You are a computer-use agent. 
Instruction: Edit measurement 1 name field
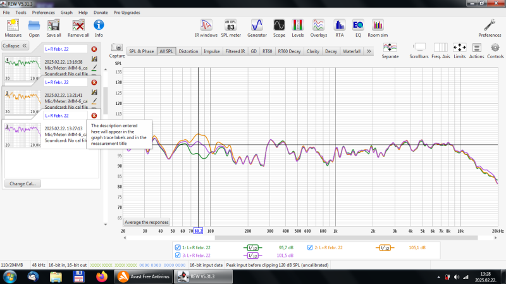(66, 49)
